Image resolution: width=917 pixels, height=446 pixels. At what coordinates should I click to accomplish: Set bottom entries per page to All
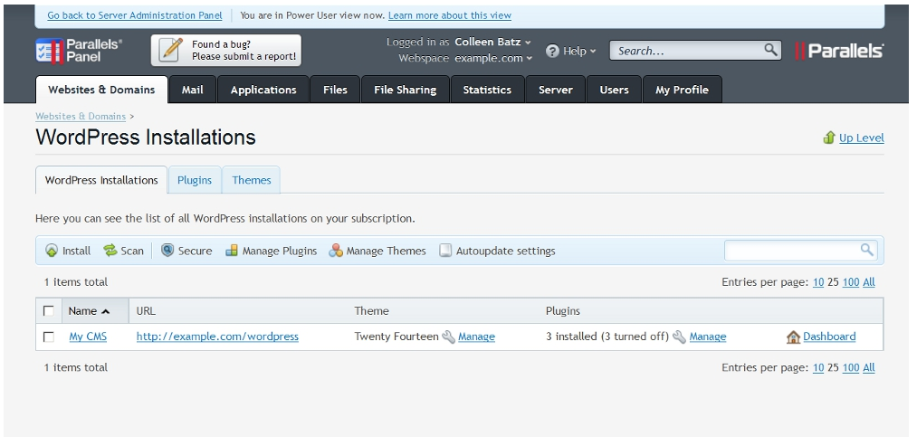pos(869,367)
